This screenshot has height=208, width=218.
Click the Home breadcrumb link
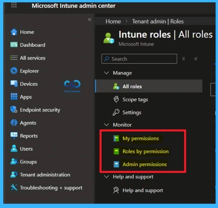113,21
